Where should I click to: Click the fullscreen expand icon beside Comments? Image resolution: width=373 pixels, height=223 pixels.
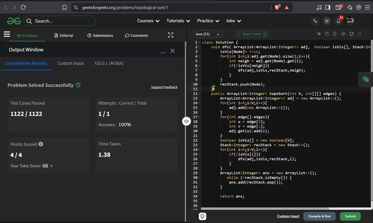[x=170, y=35]
